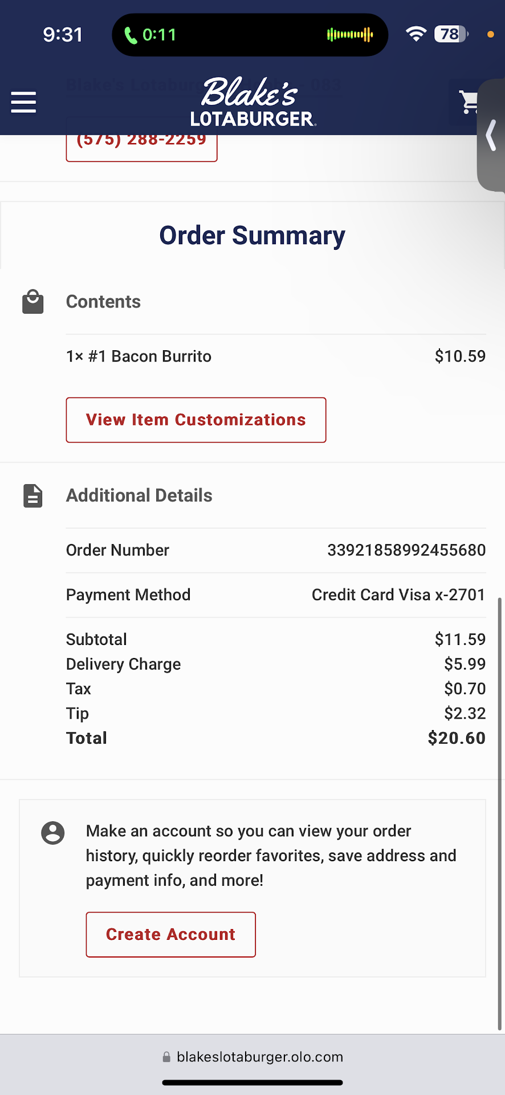
Task: Tap the Credit Card Visa x-2701 text
Action: click(398, 595)
